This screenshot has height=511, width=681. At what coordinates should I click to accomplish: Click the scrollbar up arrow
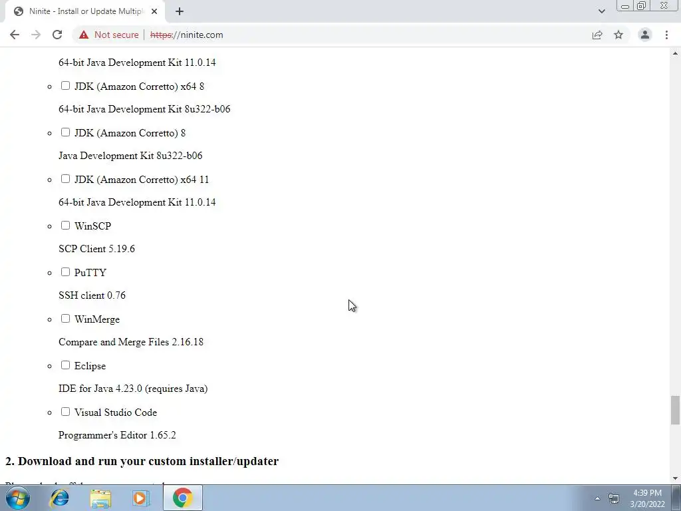coord(675,53)
